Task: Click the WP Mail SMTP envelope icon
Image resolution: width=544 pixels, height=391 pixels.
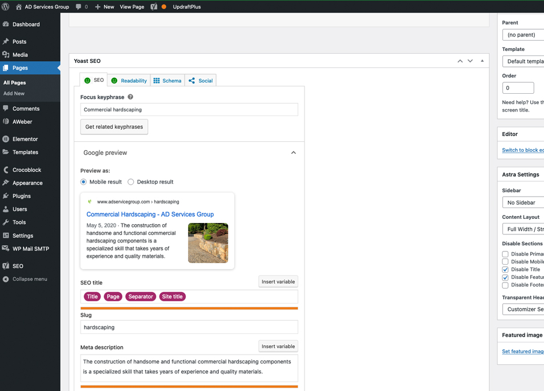Action: point(6,249)
